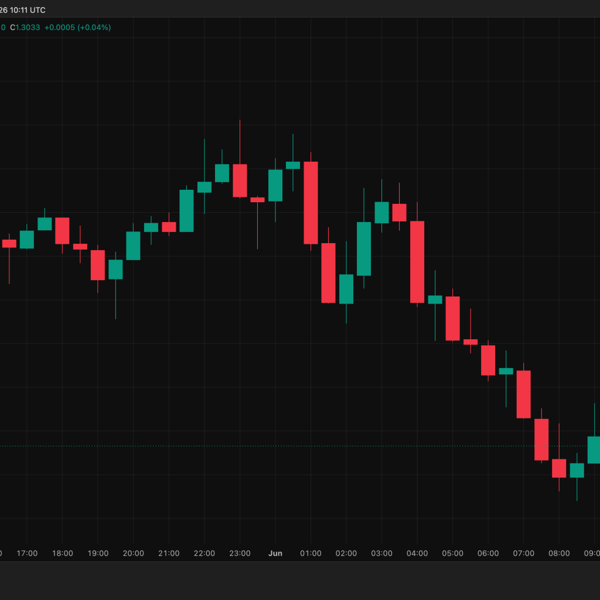Select the 19:00 time axis label

[98, 553]
